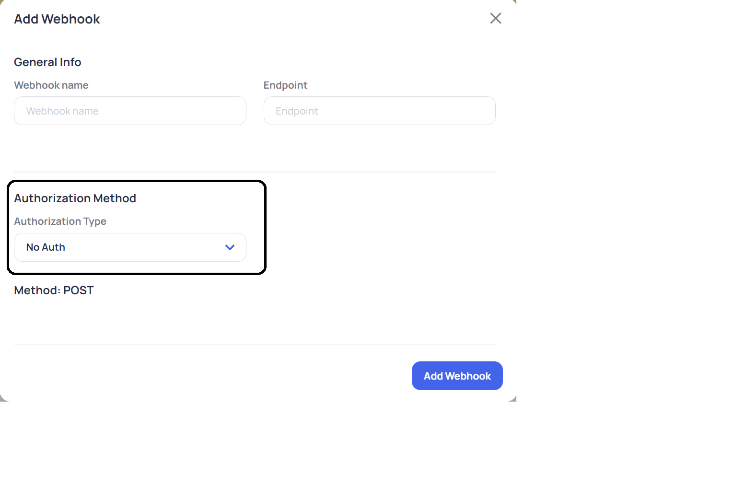This screenshot has height=497, width=746.
Task: Click the Webhook name label
Action: coord(51,85)
